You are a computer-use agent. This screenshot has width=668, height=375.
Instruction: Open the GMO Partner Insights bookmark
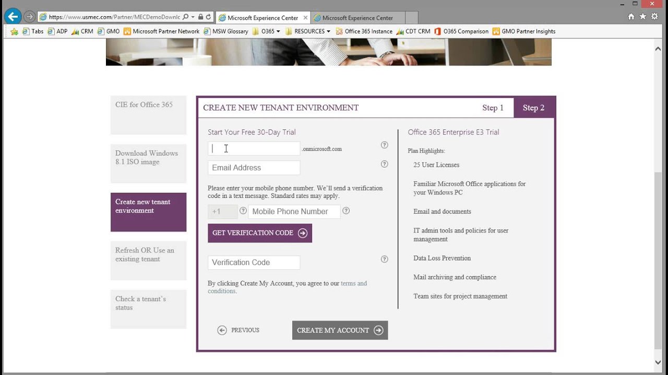click(x=524, y=31)
